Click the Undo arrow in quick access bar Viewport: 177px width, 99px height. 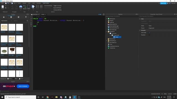[8, 3]
